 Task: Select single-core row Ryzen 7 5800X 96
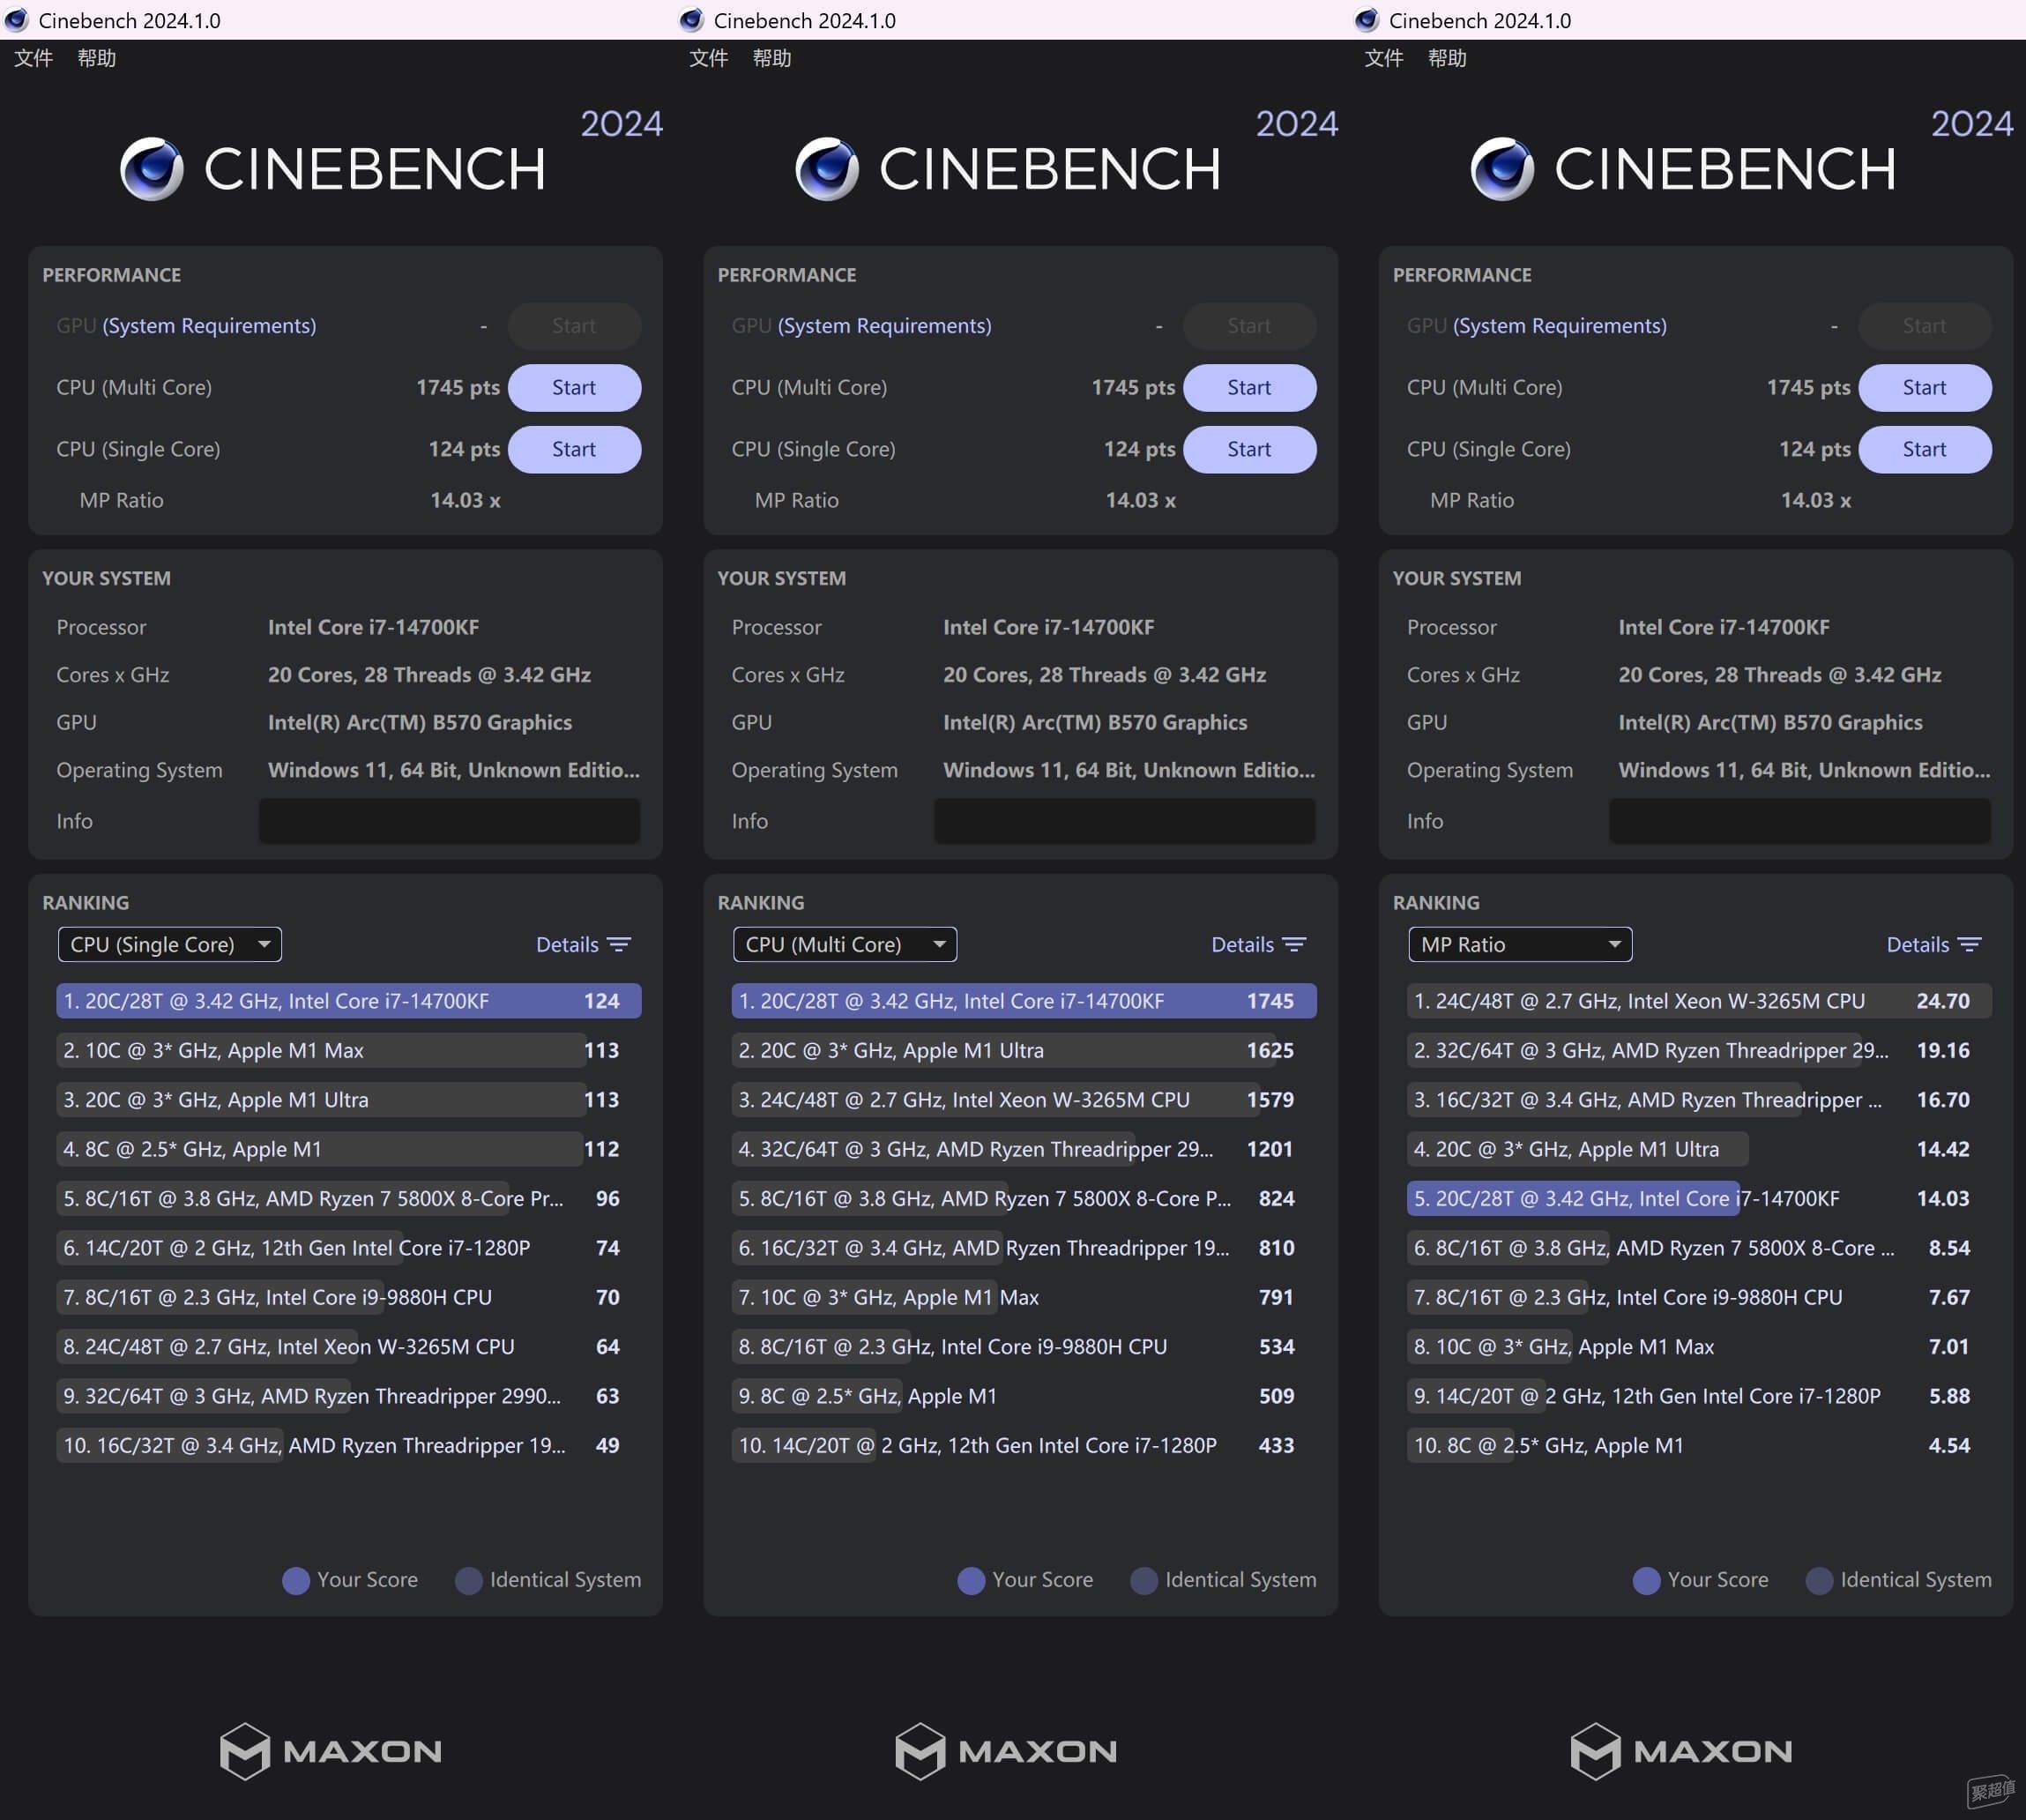[x=348, y=1199]
